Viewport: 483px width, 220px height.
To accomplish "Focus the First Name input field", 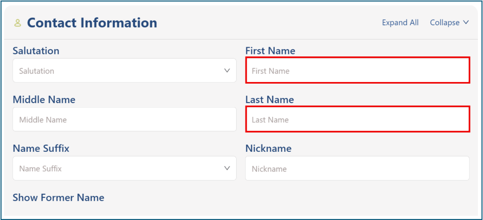I will click(357, 71).
